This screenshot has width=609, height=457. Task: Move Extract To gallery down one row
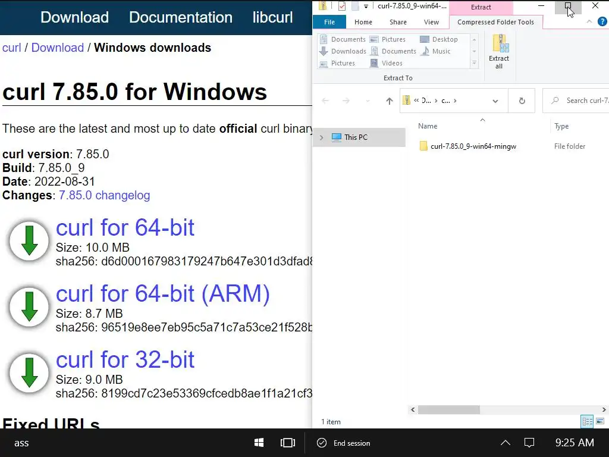474,51
